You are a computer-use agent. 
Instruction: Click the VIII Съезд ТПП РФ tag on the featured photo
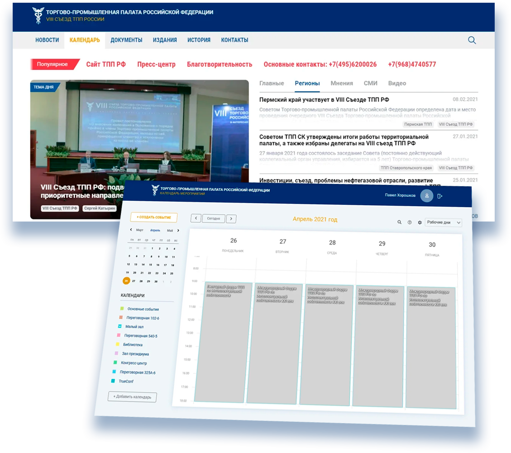tap(60, 208)
